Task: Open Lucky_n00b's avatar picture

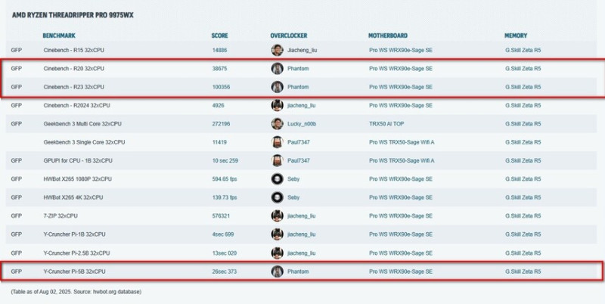Action: [277, 123]
